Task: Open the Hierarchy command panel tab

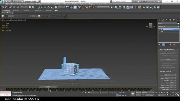Action: coord(166,20)
